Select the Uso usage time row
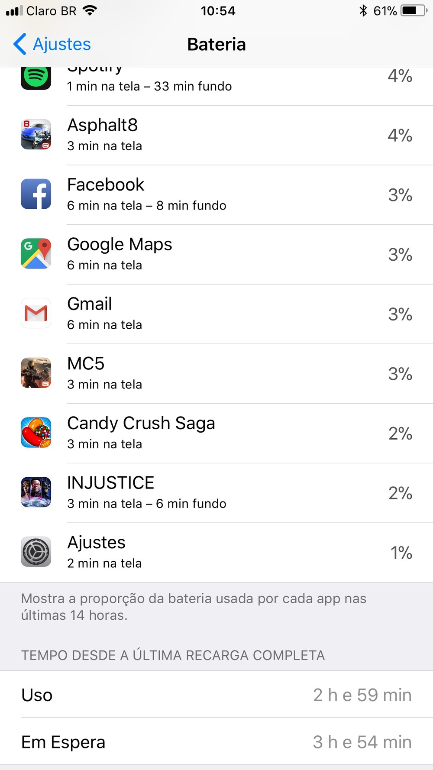The height and width of the screenshot is (770, 433). 216,695
